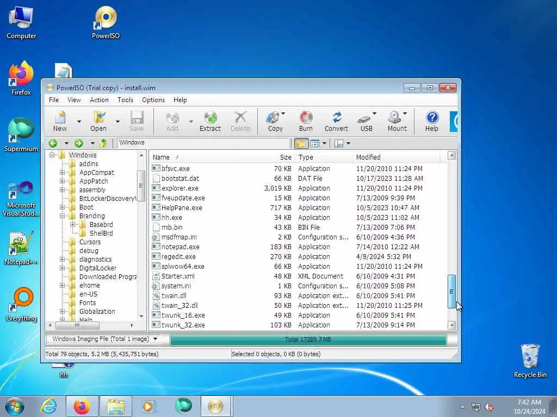The height and width of the screenshot is (417, 557).
Task: Click the USB toolbar icon
Action: (366, 121)
